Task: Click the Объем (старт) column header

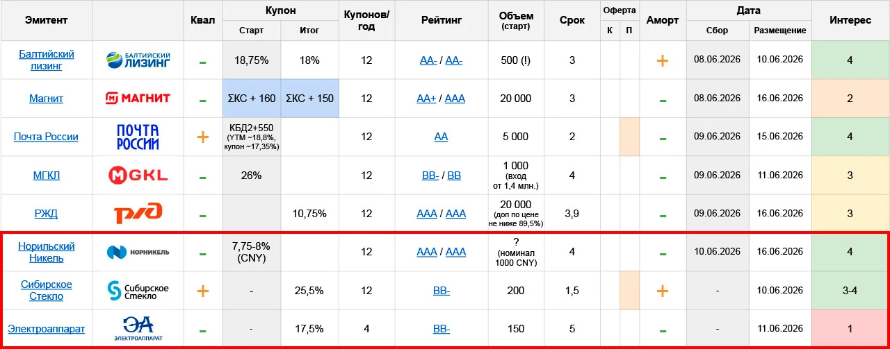Action: click(516, 20)
